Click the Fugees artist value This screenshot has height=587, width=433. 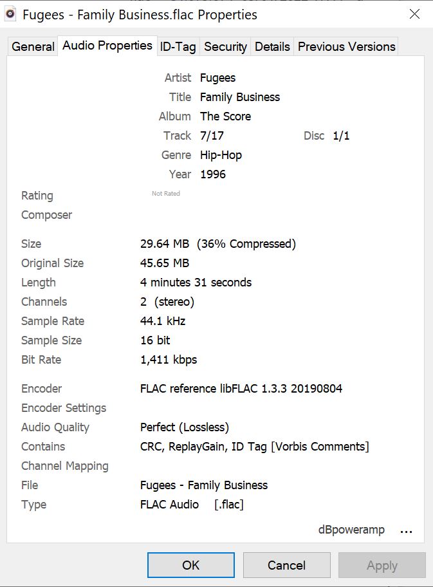click(x=217, y=78)
